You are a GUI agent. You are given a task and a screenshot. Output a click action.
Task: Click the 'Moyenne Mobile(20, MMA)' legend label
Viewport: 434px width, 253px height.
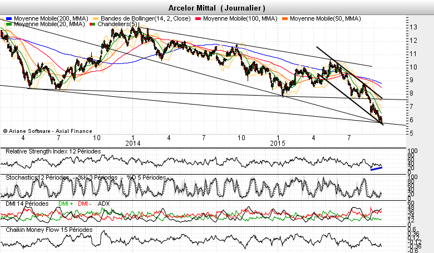[x=50, y=24]
